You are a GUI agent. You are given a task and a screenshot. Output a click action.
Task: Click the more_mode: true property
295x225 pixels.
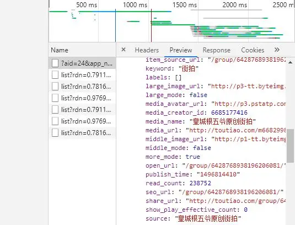[x=173, y=157]
